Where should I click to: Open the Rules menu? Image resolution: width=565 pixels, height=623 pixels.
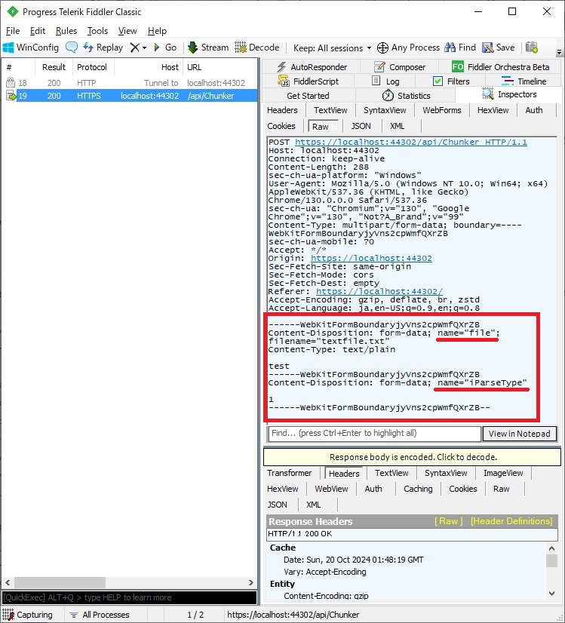pos(66,31)
